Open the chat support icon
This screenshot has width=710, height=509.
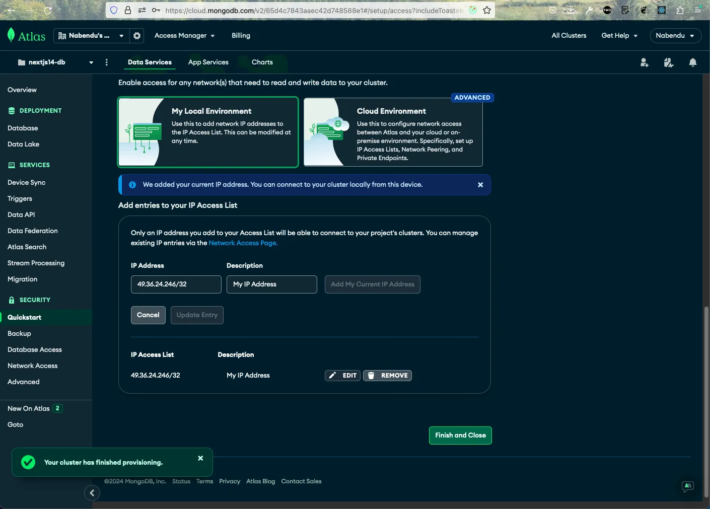click(x=688, y=486)
